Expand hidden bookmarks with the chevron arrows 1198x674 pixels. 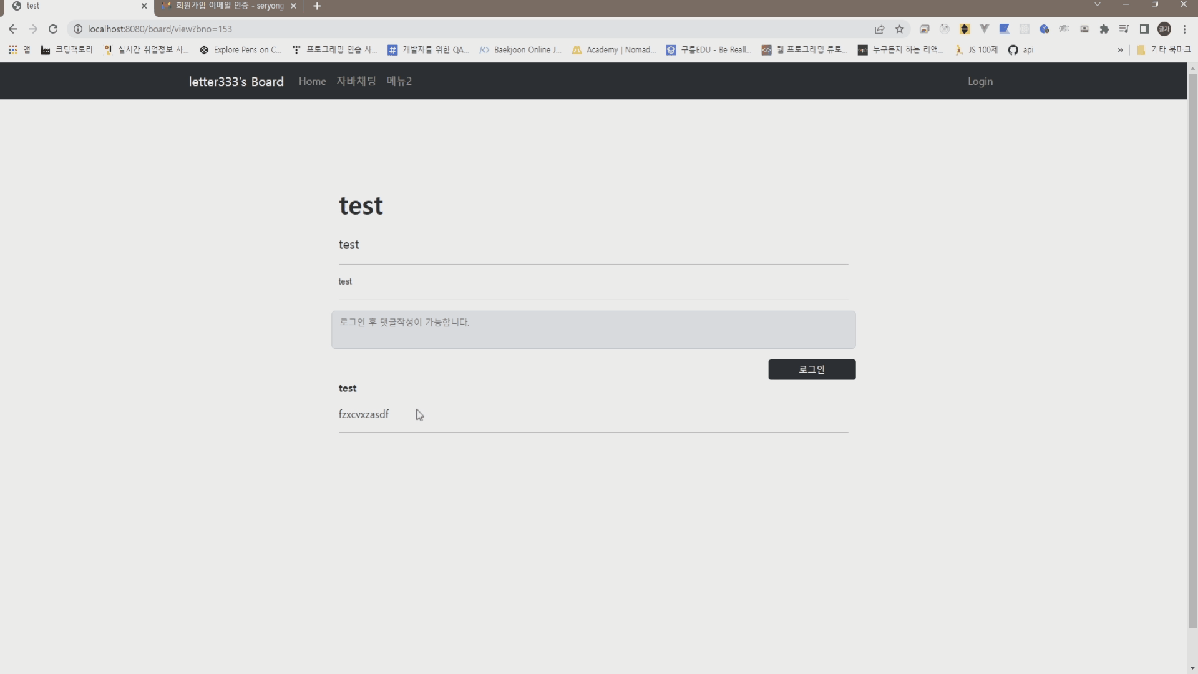[x=1121, y=50]
